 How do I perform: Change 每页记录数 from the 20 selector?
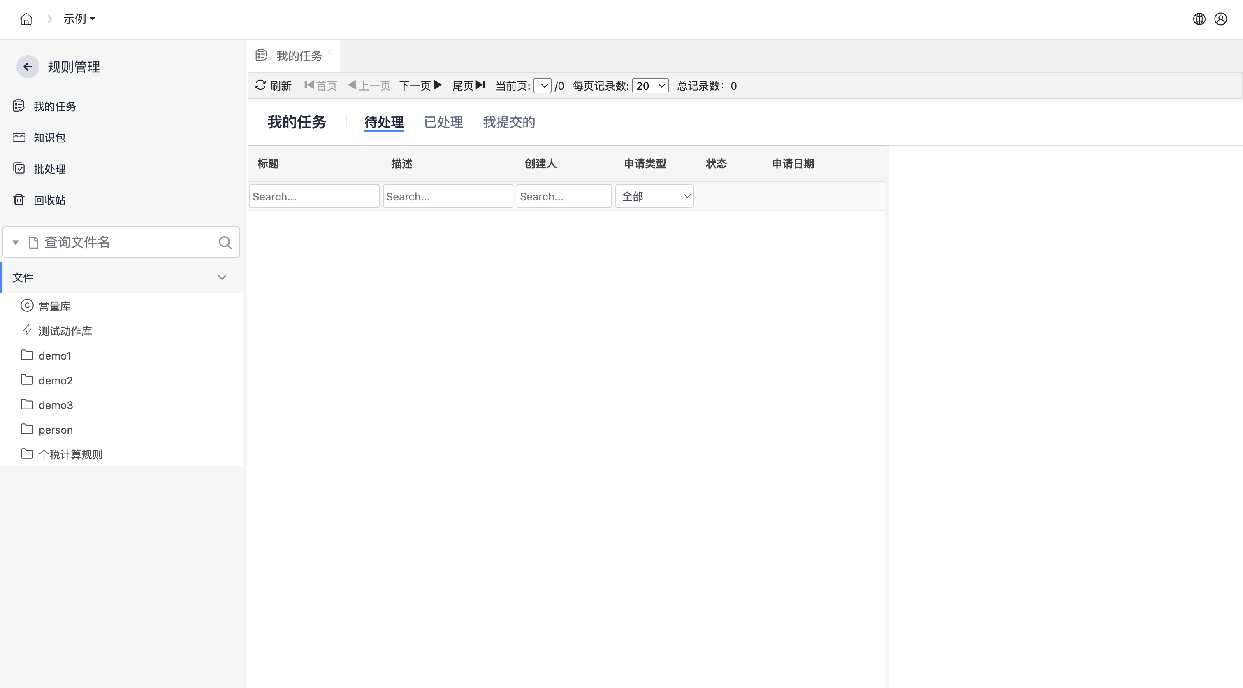point(650,86)
